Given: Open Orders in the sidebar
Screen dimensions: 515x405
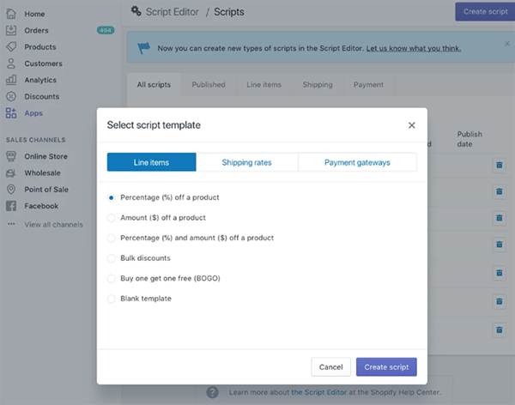Looking at the screenshot, I should coord(36,31).
